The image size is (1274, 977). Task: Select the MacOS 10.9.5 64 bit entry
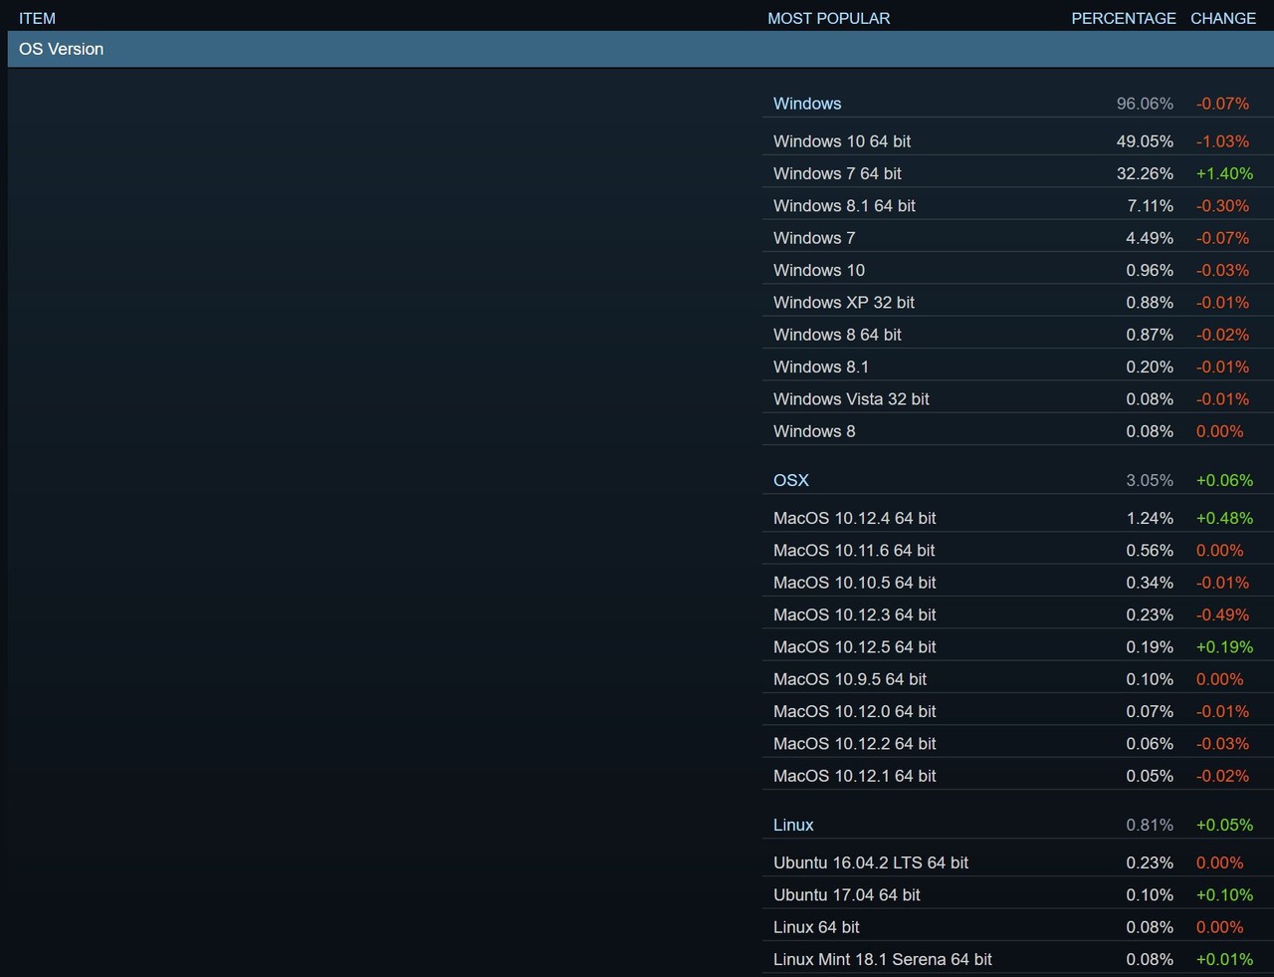850,679
